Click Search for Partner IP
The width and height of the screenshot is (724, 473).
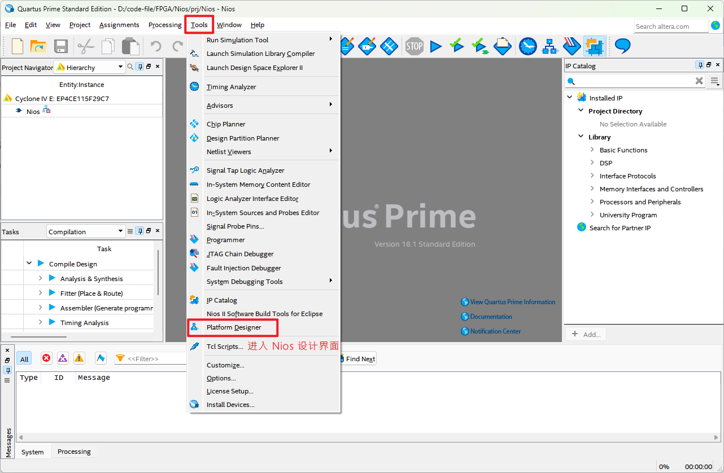coord(620,227)
